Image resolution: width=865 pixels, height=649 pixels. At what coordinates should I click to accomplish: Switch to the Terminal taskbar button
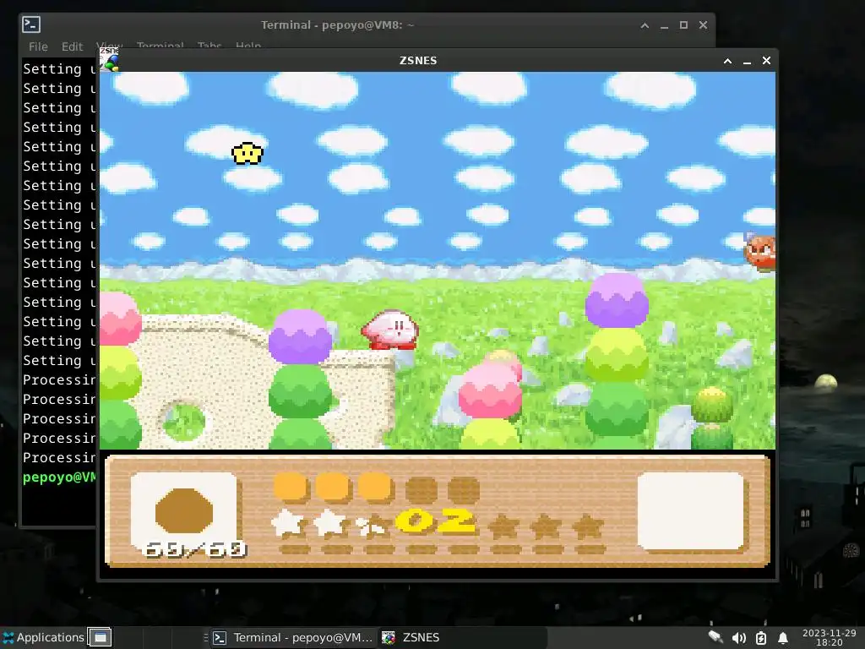pos(293,637)
